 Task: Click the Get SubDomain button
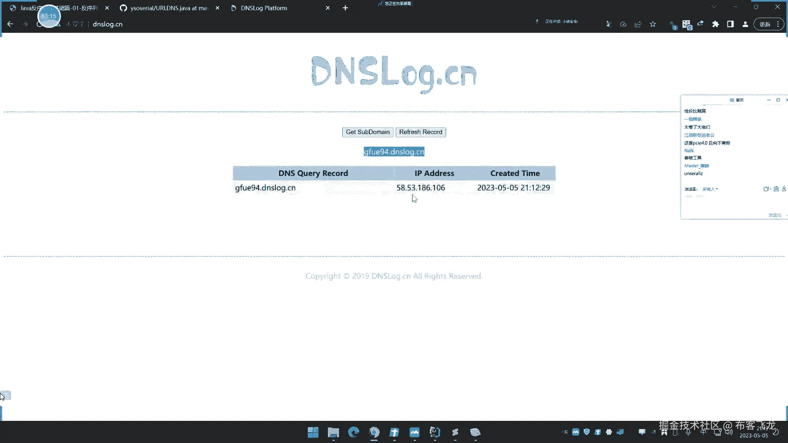click(367, 132)
